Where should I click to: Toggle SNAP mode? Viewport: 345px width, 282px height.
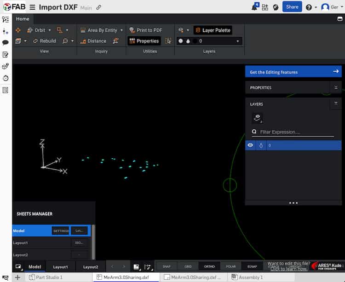point(167,266)
